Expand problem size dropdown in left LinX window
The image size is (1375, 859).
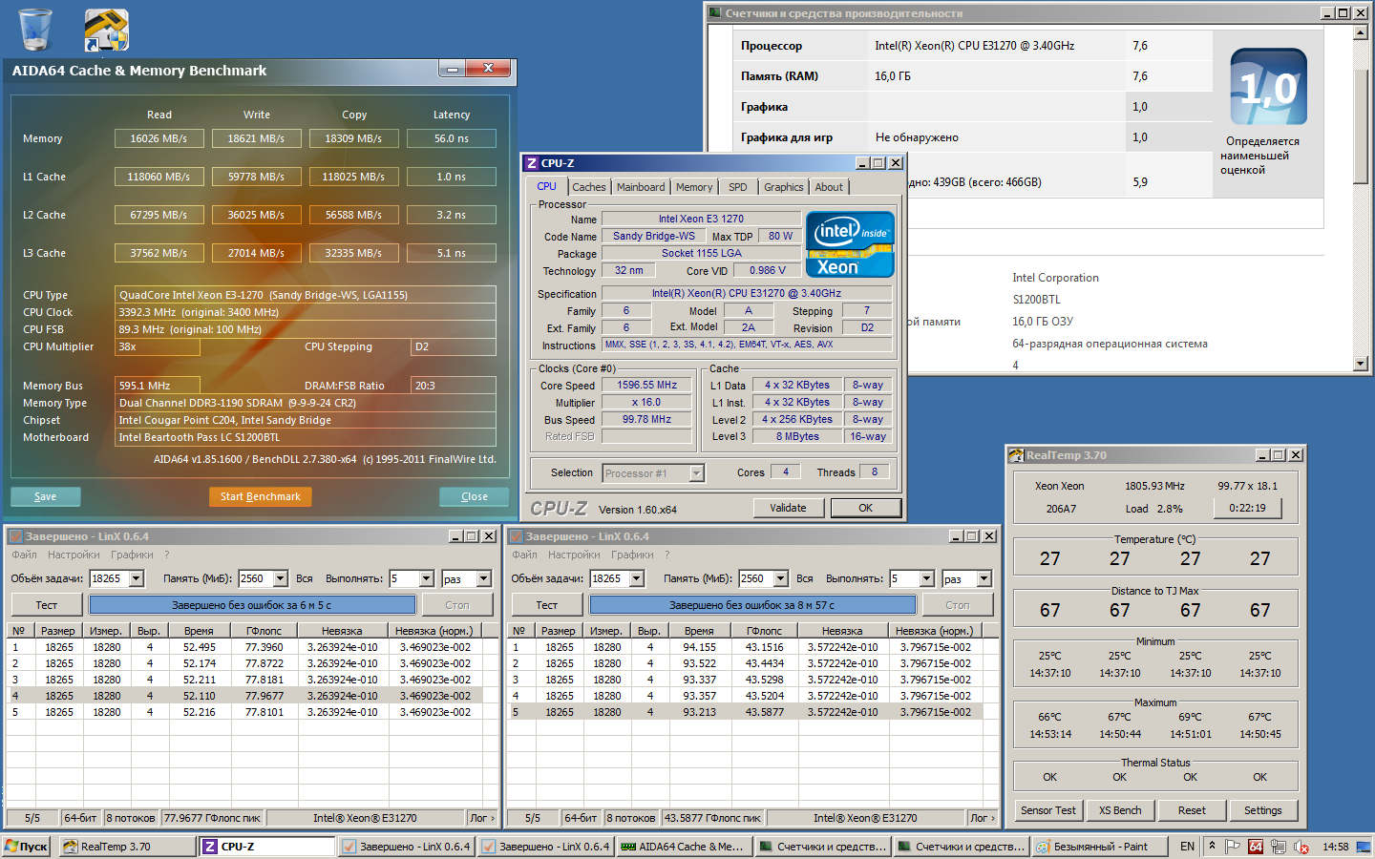click(x=137, y=578)
